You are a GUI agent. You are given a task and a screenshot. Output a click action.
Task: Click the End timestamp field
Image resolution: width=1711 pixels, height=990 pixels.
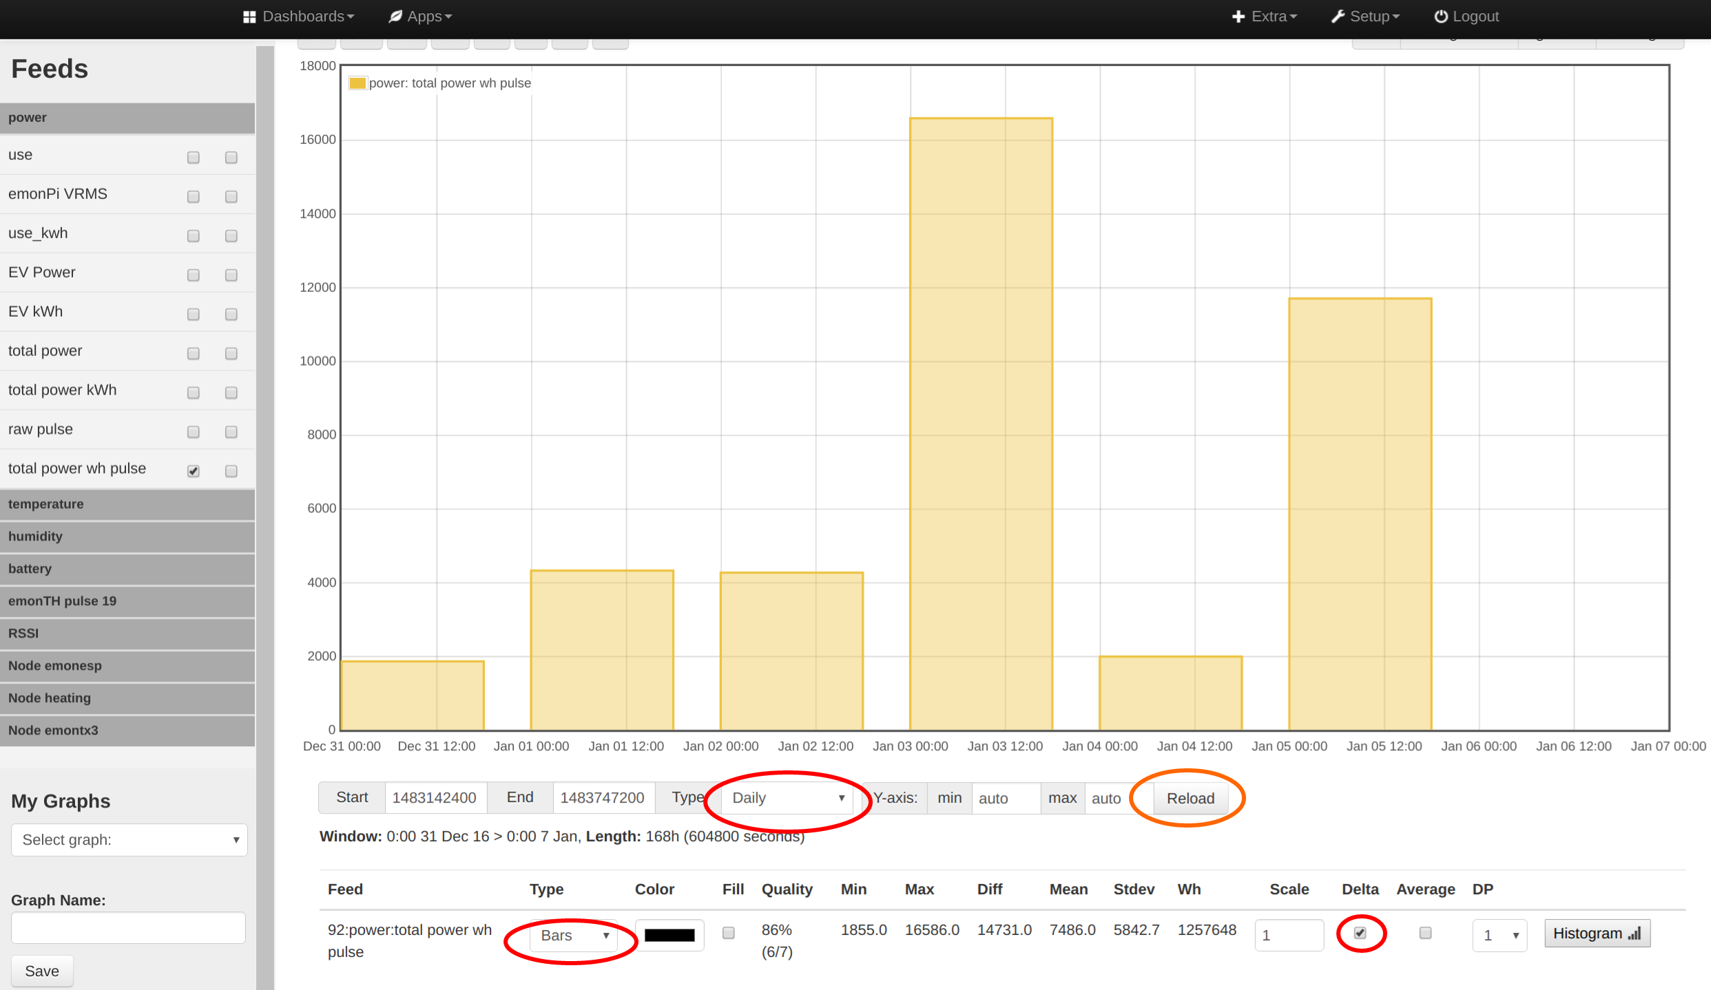(x=603, y=798)
